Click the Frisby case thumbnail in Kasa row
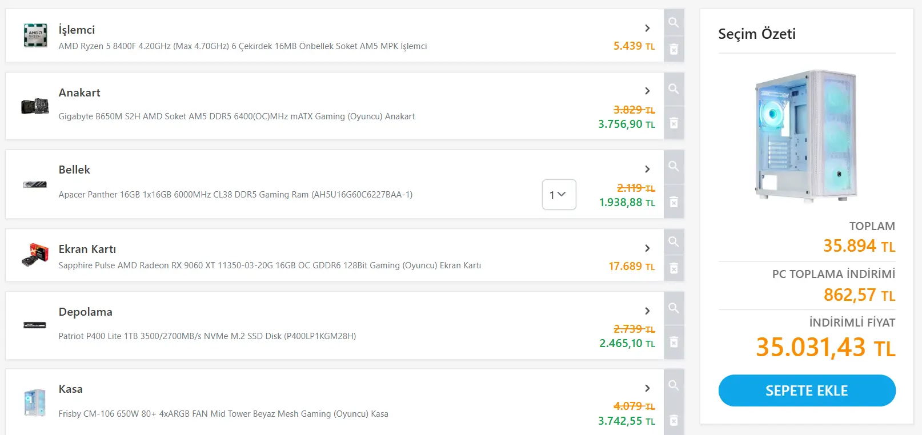This screenshot has width=922, height=435. click(35, 402)
